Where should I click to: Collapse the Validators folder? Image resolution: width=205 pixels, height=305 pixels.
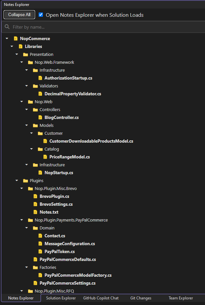27,86
